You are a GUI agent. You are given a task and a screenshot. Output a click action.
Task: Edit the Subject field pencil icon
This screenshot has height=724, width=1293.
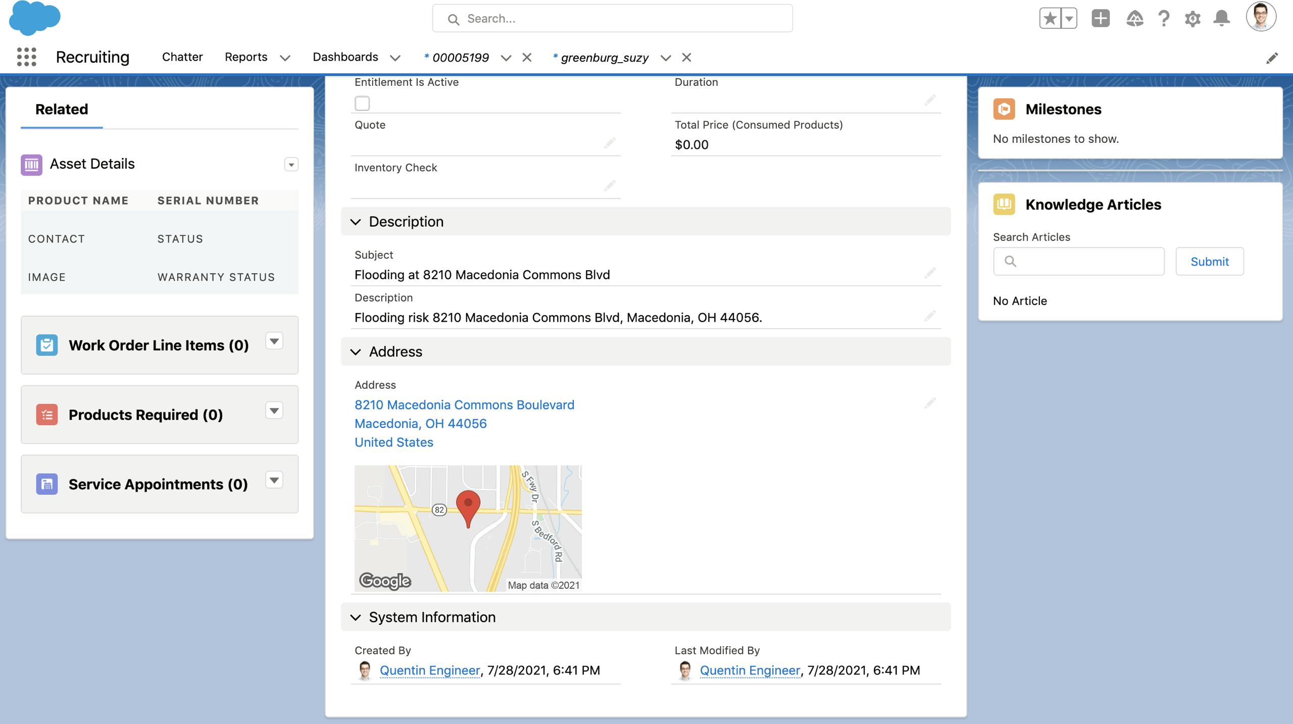(930, 273)
